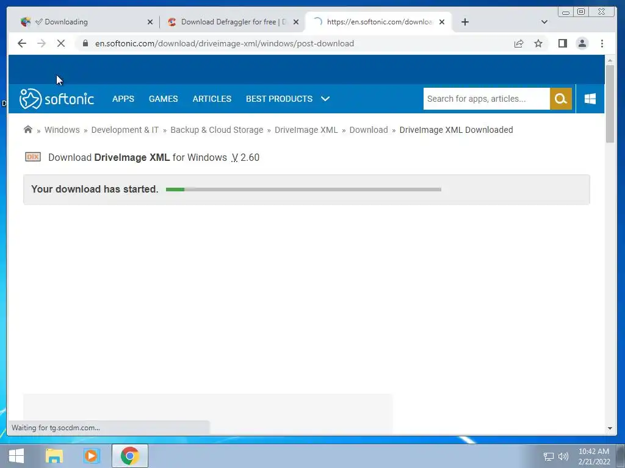Click the address bar URL

225,43
